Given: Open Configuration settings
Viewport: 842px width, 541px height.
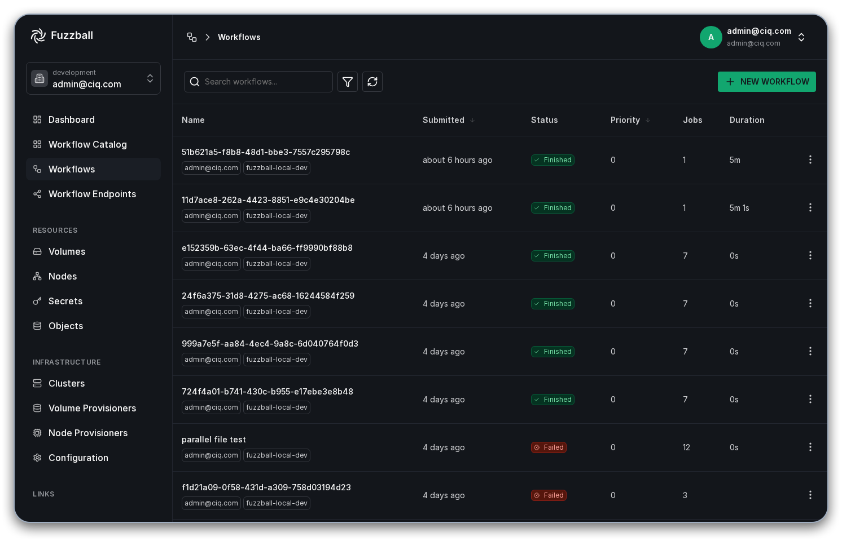Looking at the screenshot, I should [x=93, y=458].
